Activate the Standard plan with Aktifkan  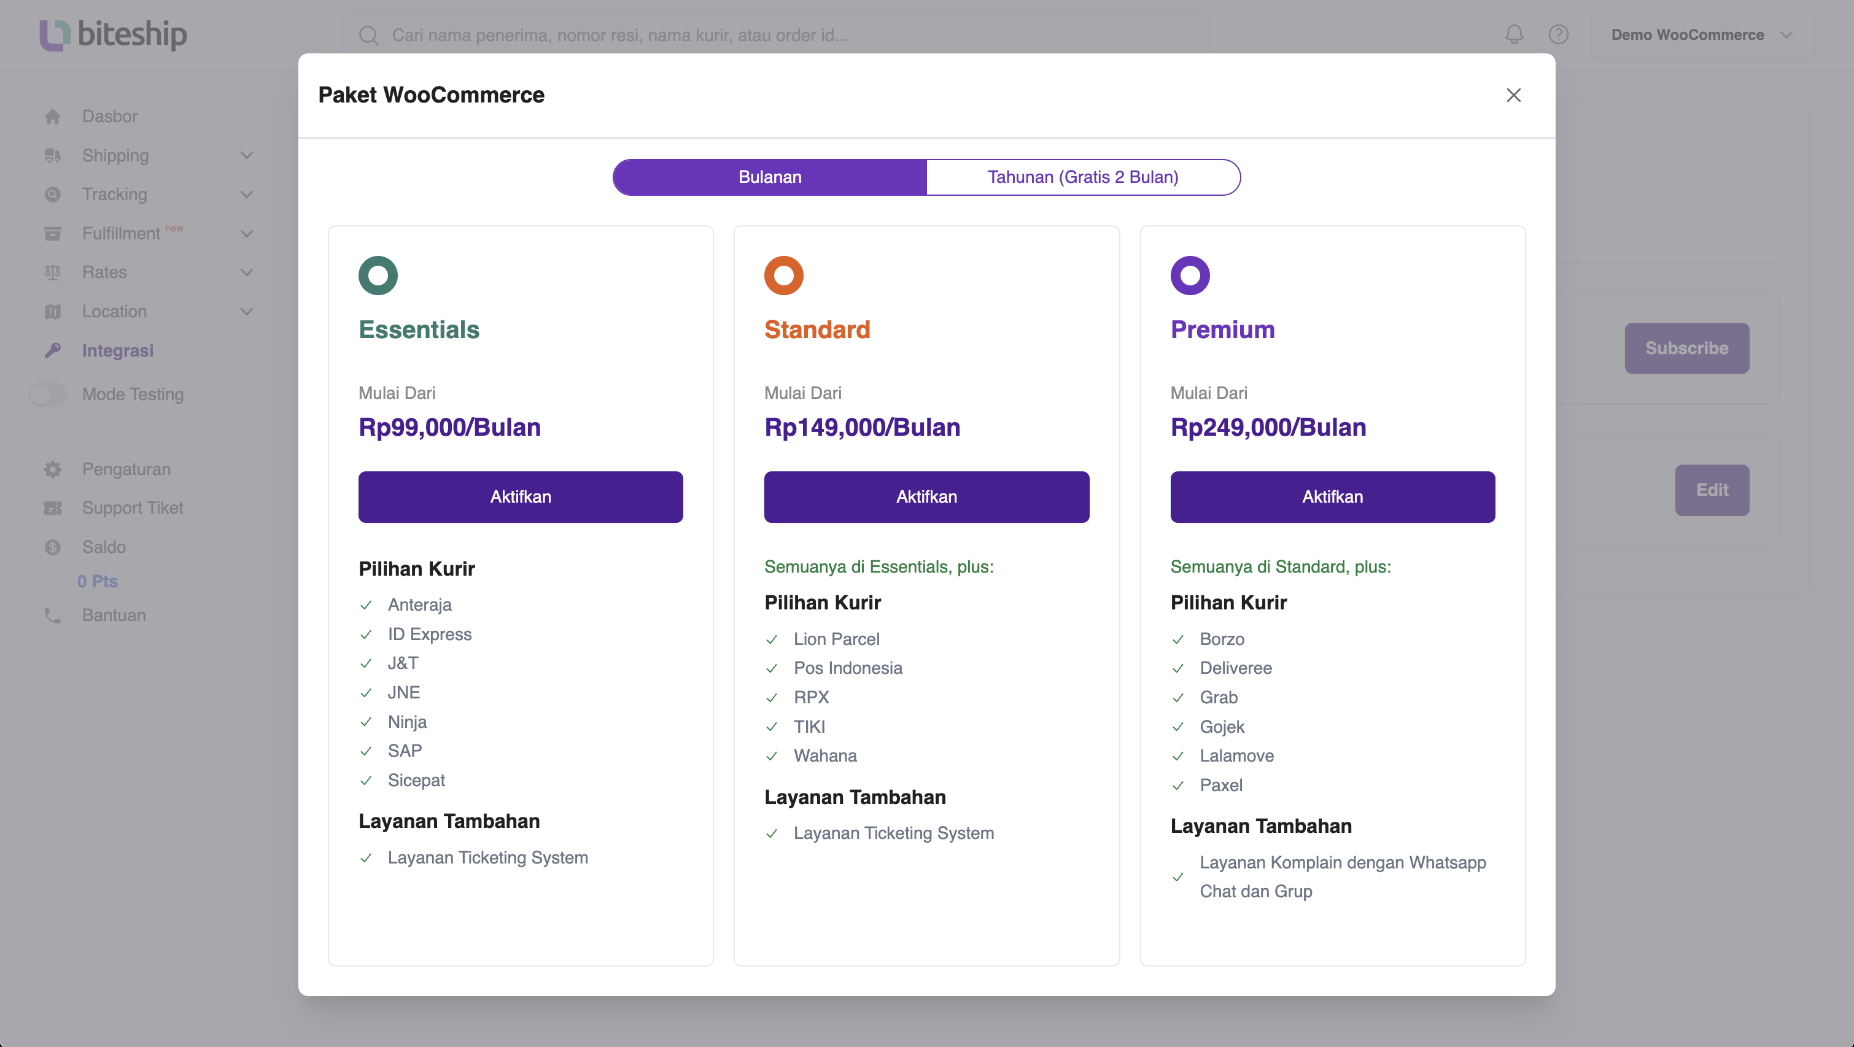[926, 496]
